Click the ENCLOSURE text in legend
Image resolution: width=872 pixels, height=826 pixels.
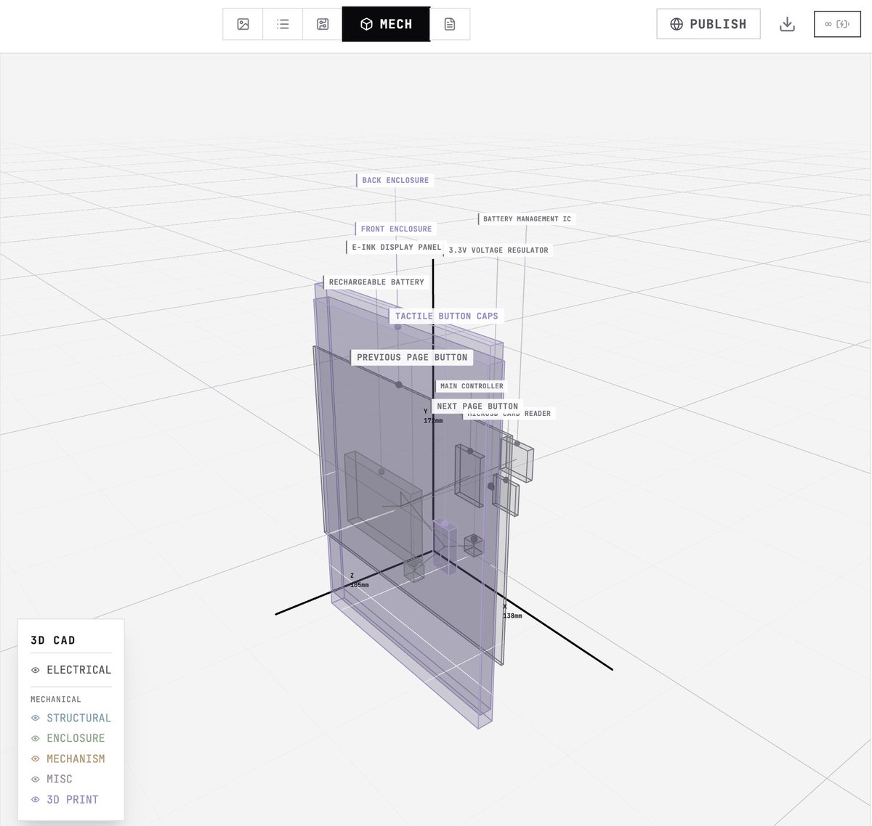point(76,738)
